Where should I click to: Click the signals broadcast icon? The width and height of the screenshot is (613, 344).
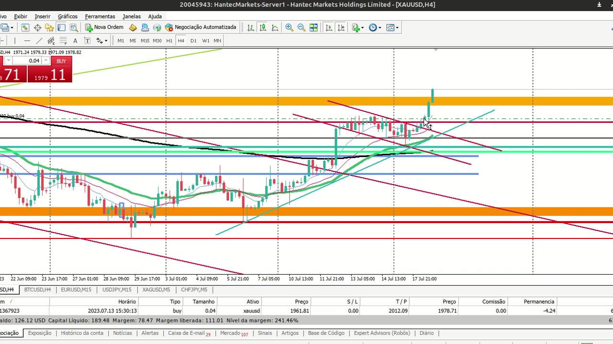coord(157,27)
